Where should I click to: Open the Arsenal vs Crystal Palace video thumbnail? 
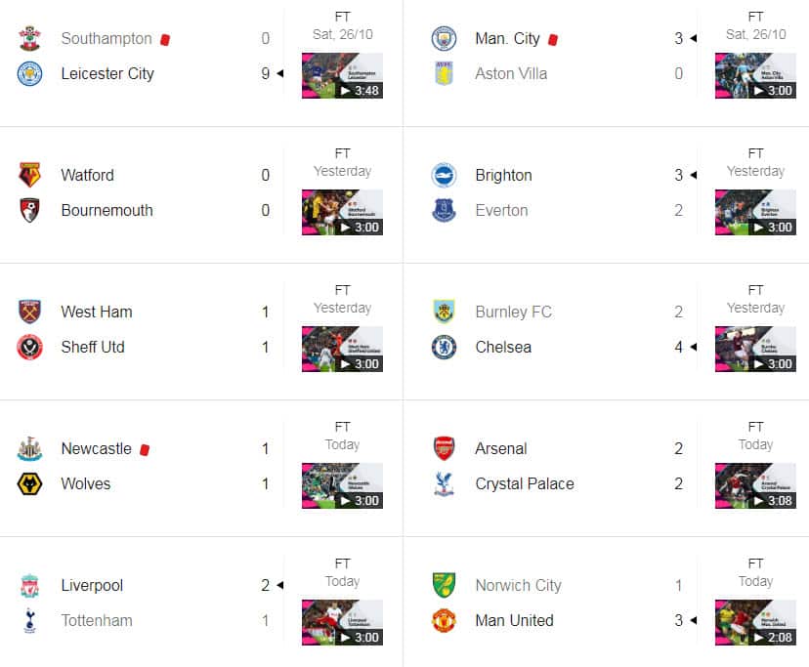[x=754, y=485]
